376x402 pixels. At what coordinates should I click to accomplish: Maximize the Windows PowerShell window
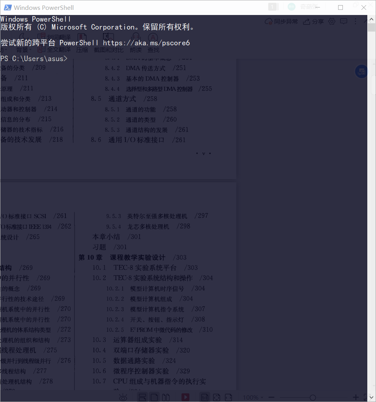pos(340,7)
